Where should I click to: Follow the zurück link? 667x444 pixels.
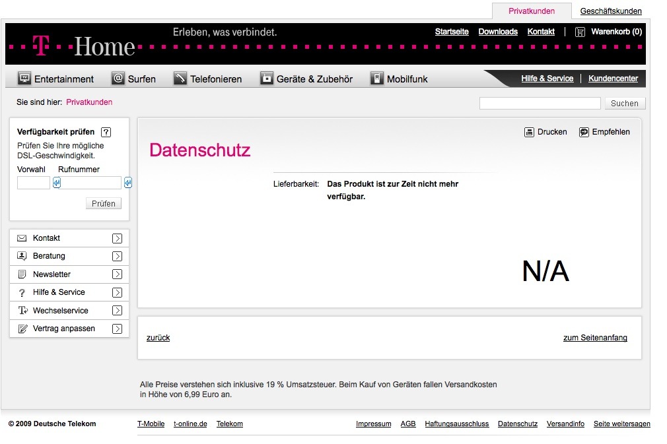click(x=158, y=338)
